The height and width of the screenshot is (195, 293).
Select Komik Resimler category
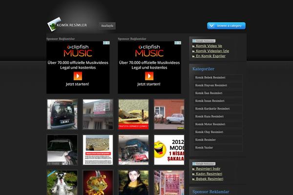pos(218,139)
